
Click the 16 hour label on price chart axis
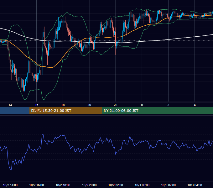tap(37, 105)
